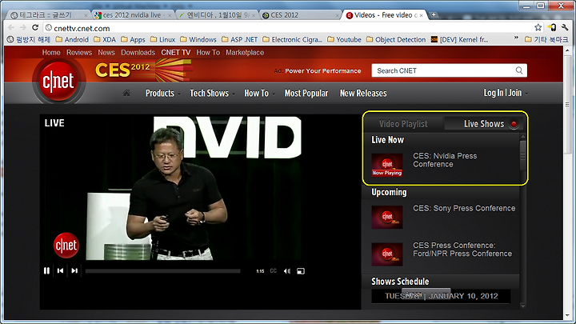Close the Videos - Free video tab
Screen dimensions: 576x324
coord(422,15)
